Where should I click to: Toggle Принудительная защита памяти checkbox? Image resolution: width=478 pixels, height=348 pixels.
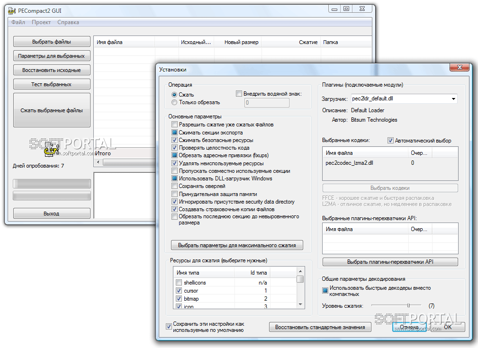coord(174,194)
